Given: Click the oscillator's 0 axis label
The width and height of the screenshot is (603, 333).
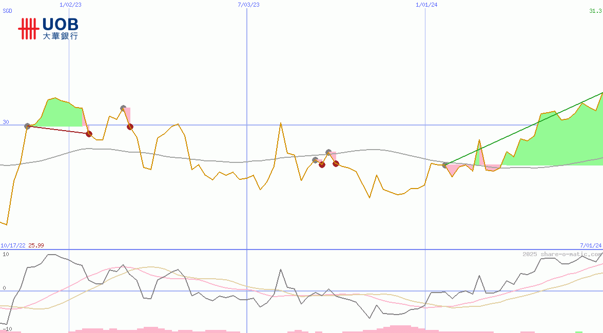Looking at the screenshot, I should [x=4, y=288].
